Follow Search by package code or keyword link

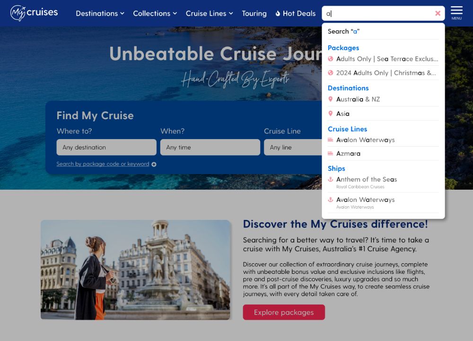[x=103, y=164]
